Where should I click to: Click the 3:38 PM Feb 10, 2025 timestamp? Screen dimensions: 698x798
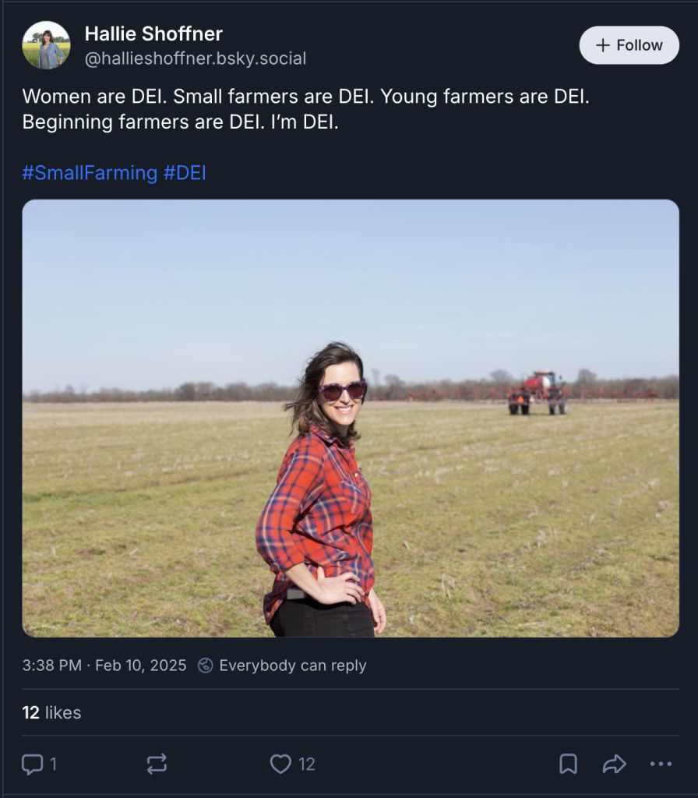pyautogui.click(x=104, y=666)
